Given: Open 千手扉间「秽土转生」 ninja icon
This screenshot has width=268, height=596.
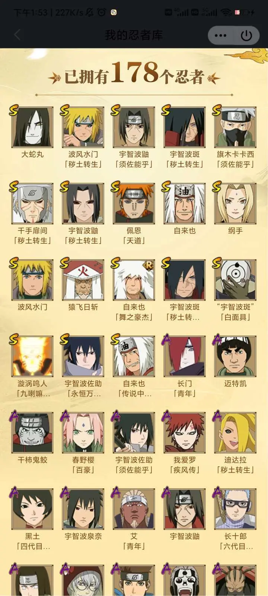Looking at the screenshot, I should pos(32,204).
